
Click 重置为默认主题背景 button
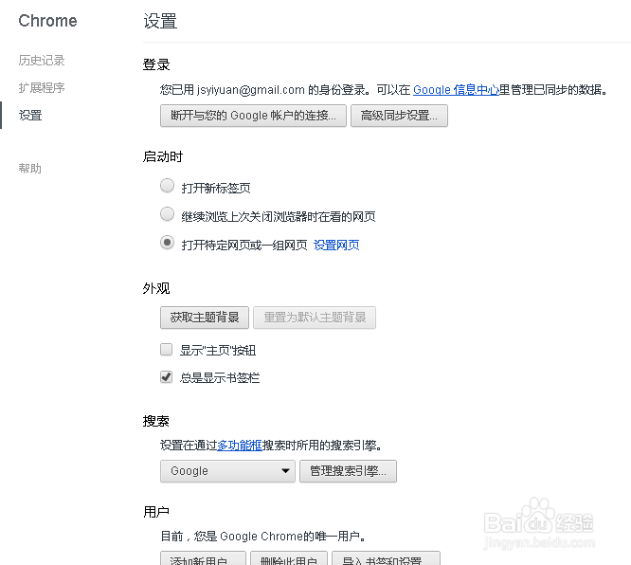click(315, 318)
